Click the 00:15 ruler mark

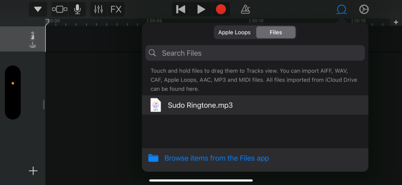[x=359, y=21]
